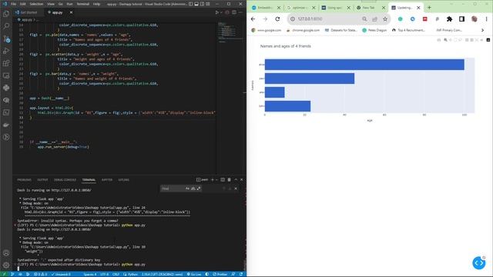Open the Selection menu
493x277 pixels.
36,4
